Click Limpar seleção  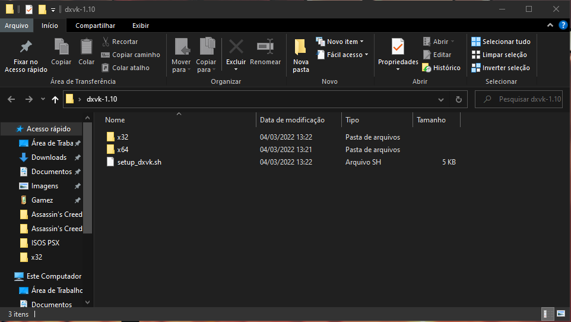click(x=499, y=55)
